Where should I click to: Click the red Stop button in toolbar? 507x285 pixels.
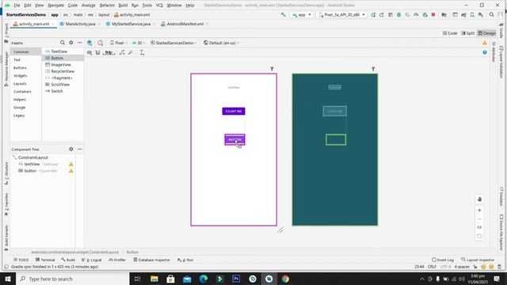[x=433, y=14]
